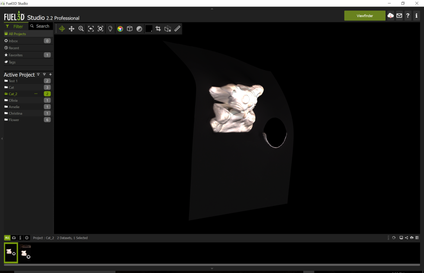The height and width of the screenshot is (273, 424).
Task: Enable the shading sphere toggle in the toolbar
Action: point(139,29)
